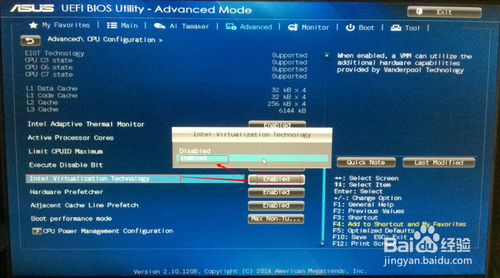The height and width of the screenshot is (278, 500).
Task: Click the 6144 kB value
Action: 292,111
